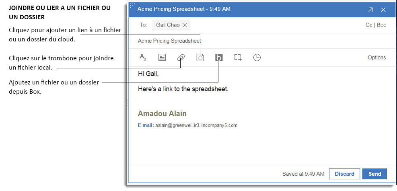397x191 pixels.
Task: Show the Cc field
Action: [x=368, y=25]
